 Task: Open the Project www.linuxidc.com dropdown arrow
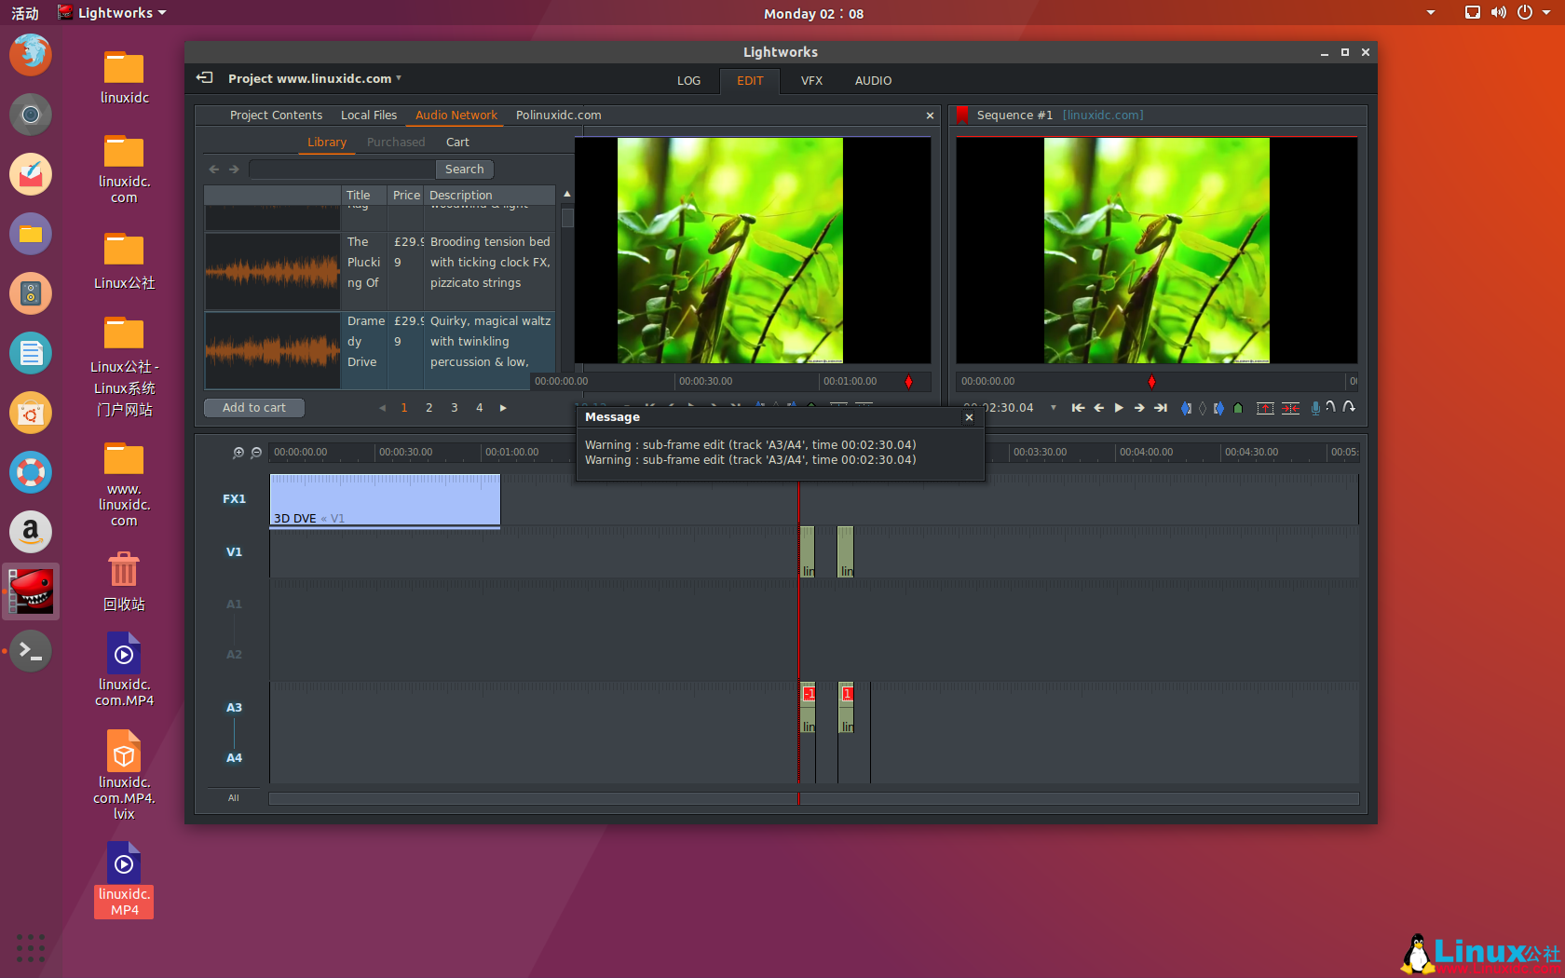click(x=399, y=78)
